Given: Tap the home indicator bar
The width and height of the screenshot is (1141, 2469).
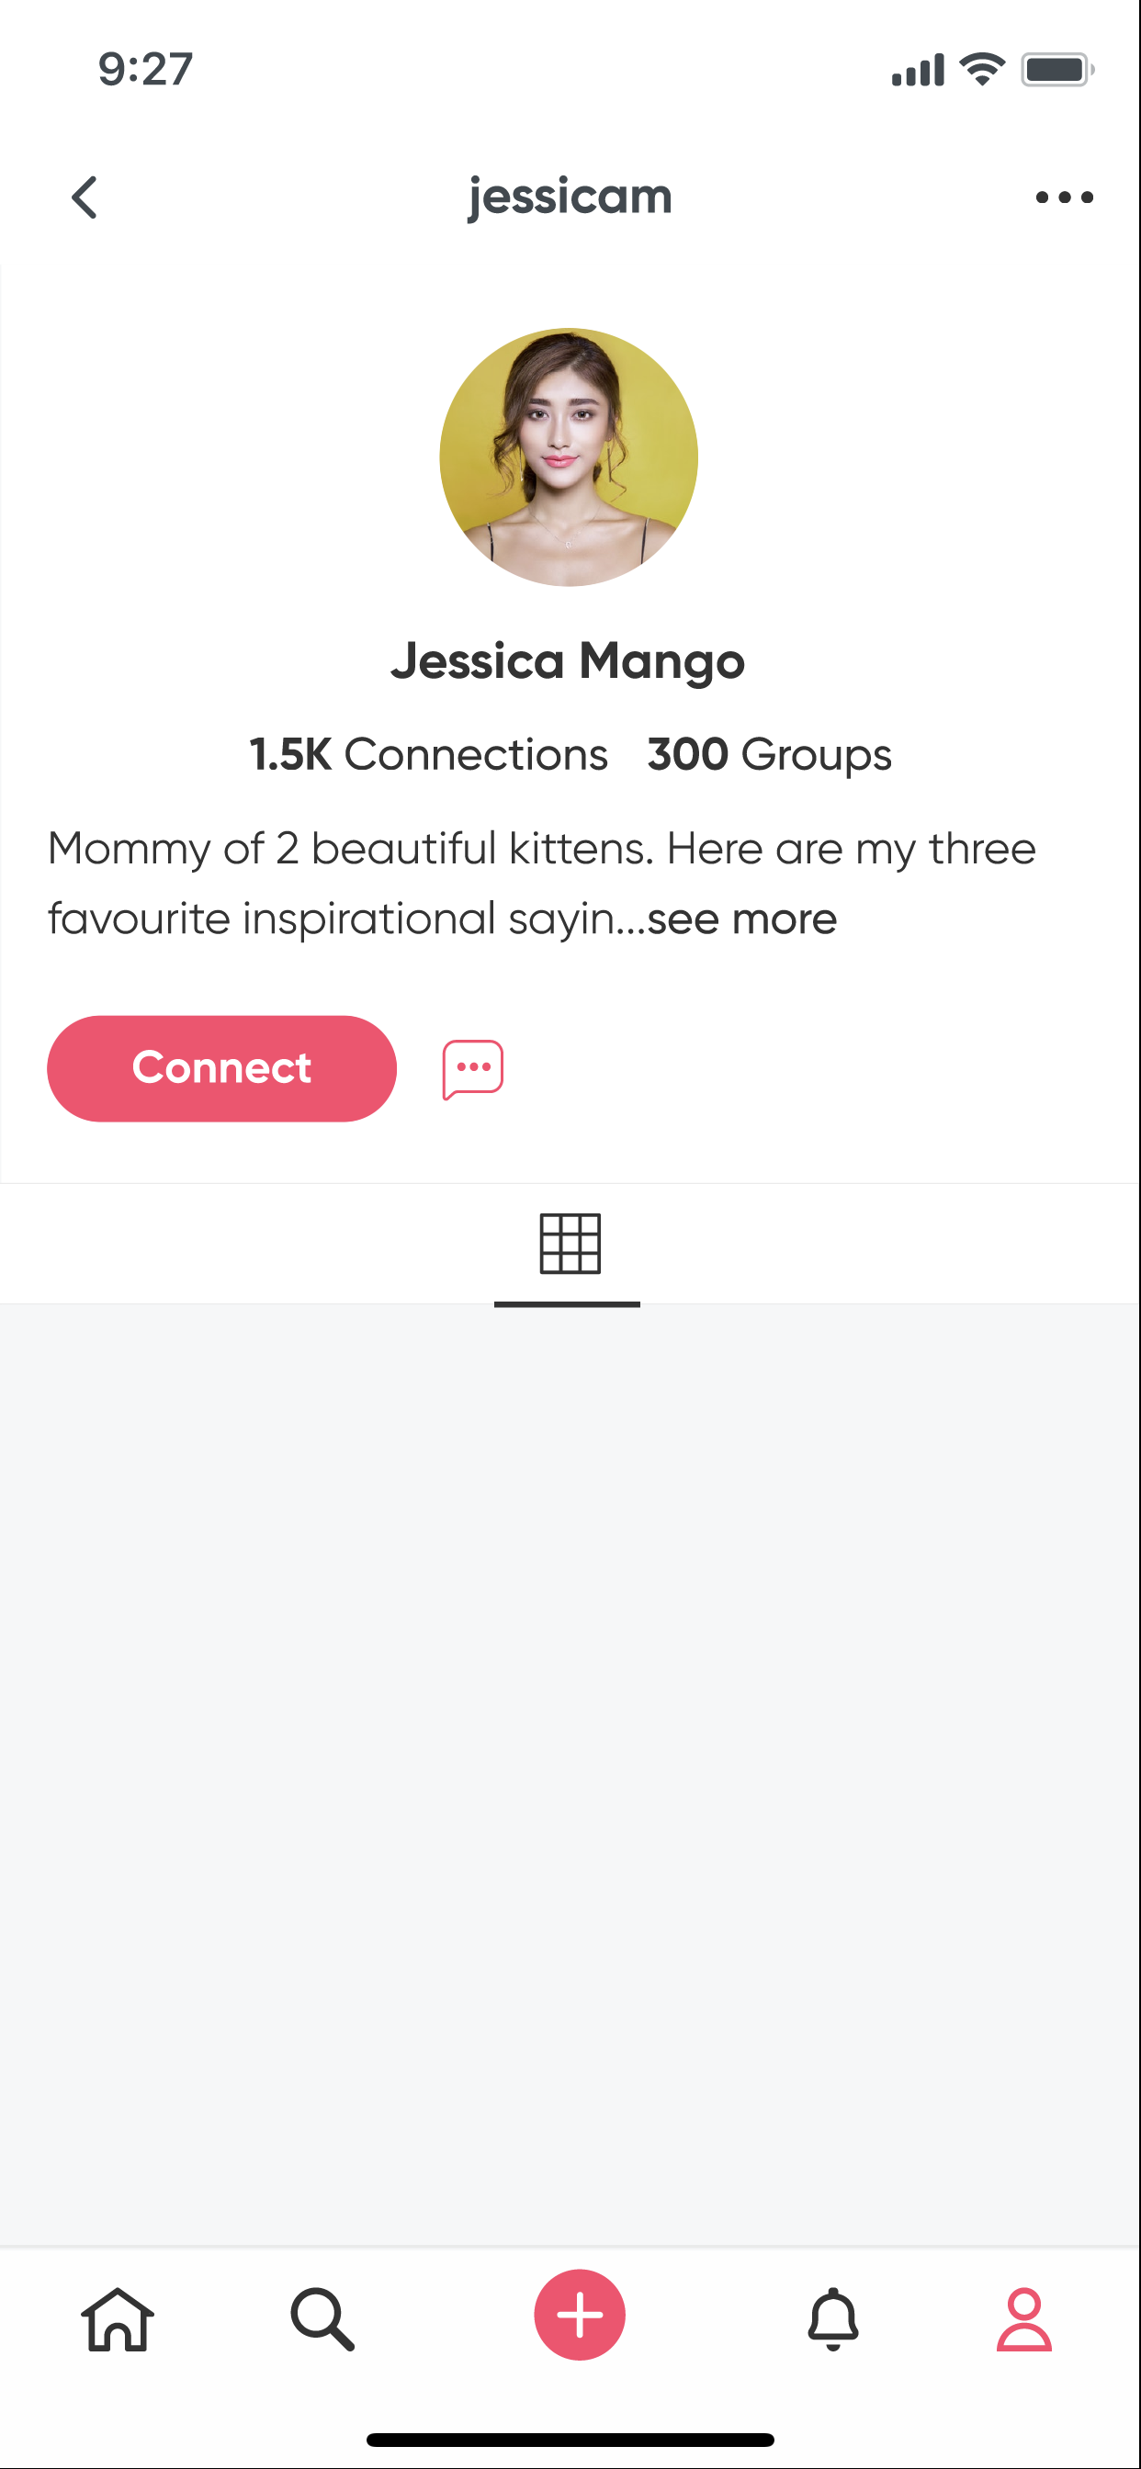Looking at the screenshot, I should tap(570, 2440).
